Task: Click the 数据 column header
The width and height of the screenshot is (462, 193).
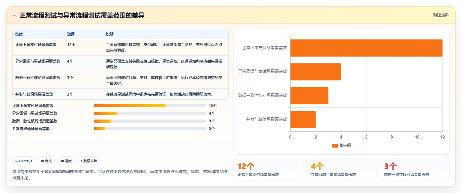Action: pos(71,34)
